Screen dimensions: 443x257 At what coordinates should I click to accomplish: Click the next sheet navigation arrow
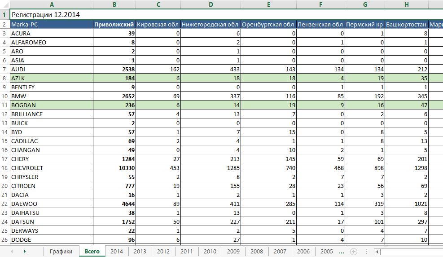(24, 252)
